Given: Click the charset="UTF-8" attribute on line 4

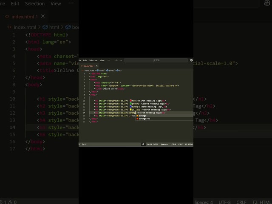Looking at the screenshot, I should point(111,83).
